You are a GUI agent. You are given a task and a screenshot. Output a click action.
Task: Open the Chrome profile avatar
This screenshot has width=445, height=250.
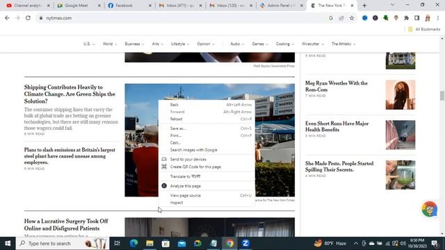(428, 18)
